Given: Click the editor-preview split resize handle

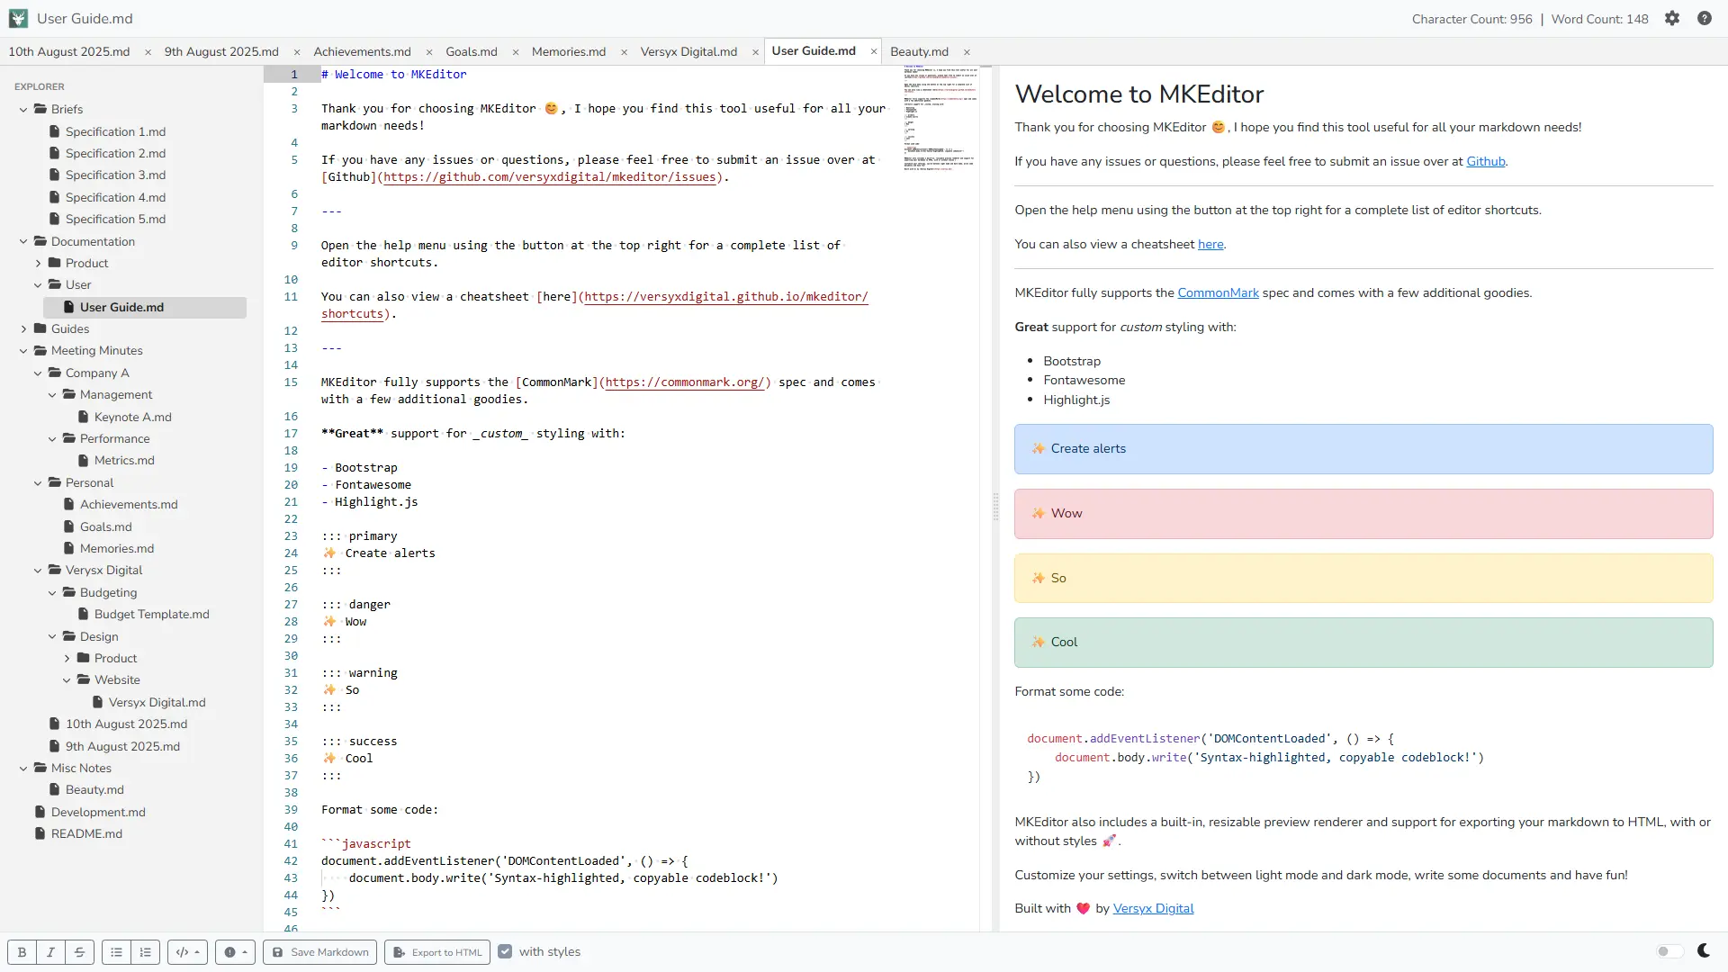Looking at the screenshot, I should coord(995,507).
